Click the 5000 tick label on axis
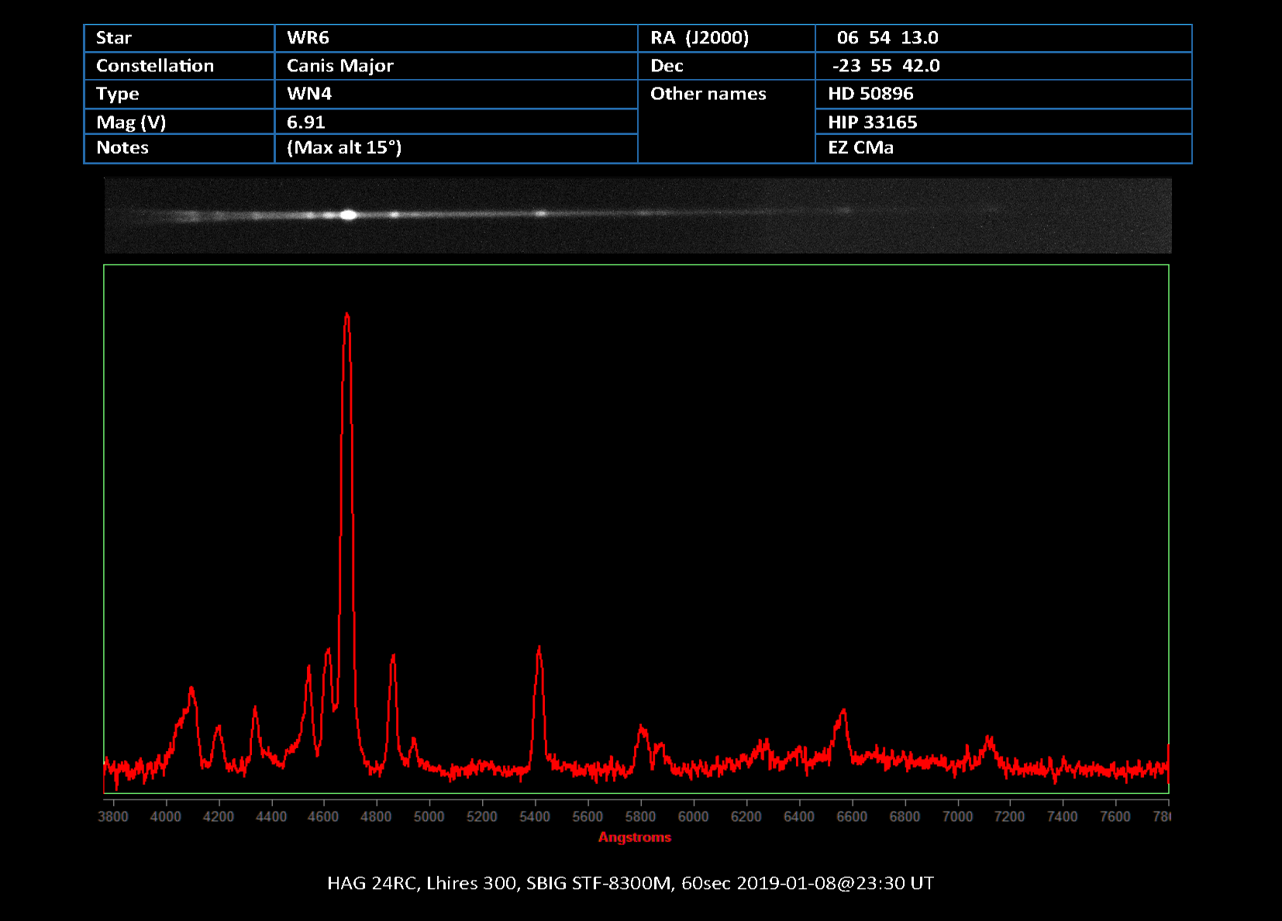1282x921 pixels. 429,816
